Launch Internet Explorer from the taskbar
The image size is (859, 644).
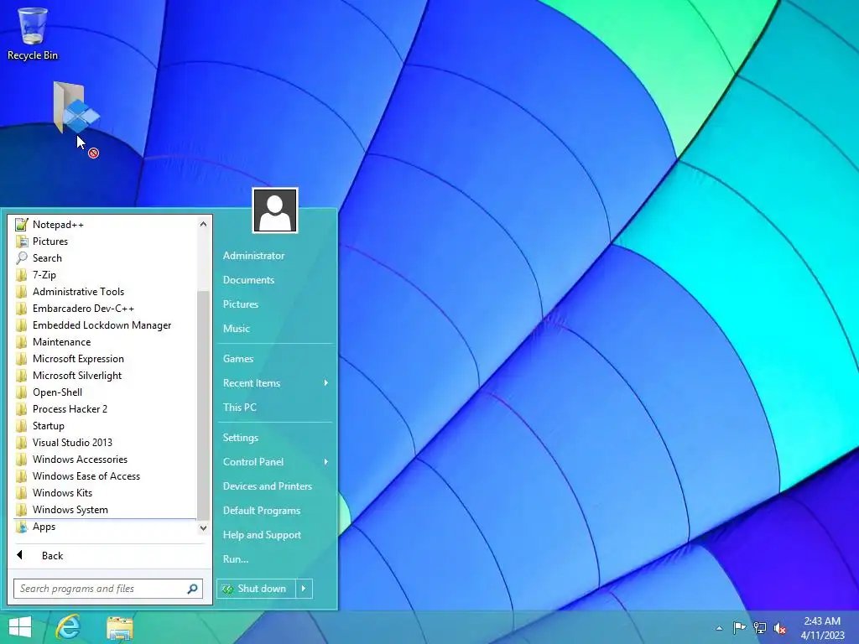[x=69, y=627]
